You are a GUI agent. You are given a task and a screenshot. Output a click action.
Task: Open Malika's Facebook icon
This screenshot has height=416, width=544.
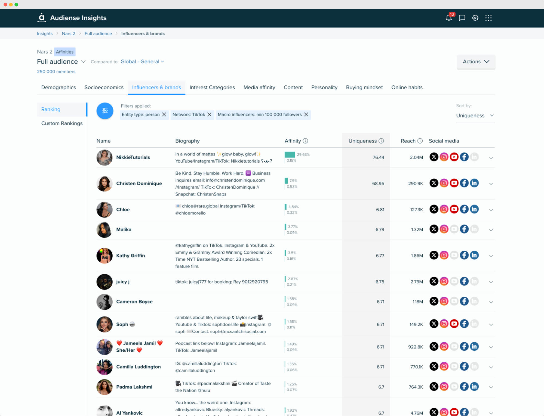point(464,229)
